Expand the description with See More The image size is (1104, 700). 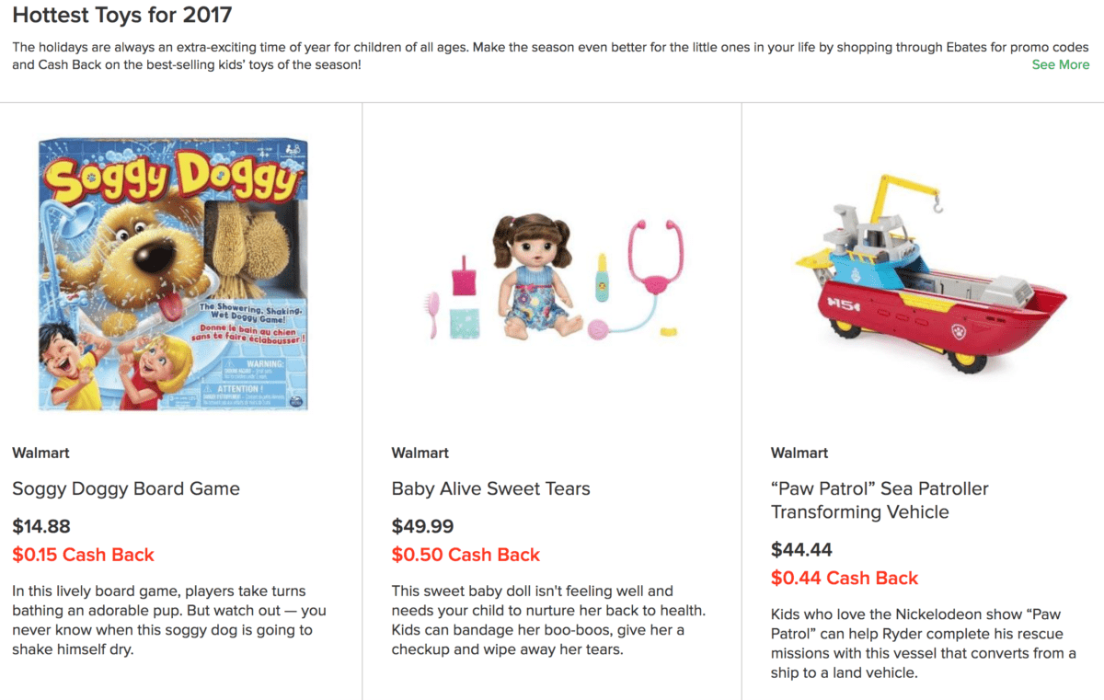[x=1060, y=64]
